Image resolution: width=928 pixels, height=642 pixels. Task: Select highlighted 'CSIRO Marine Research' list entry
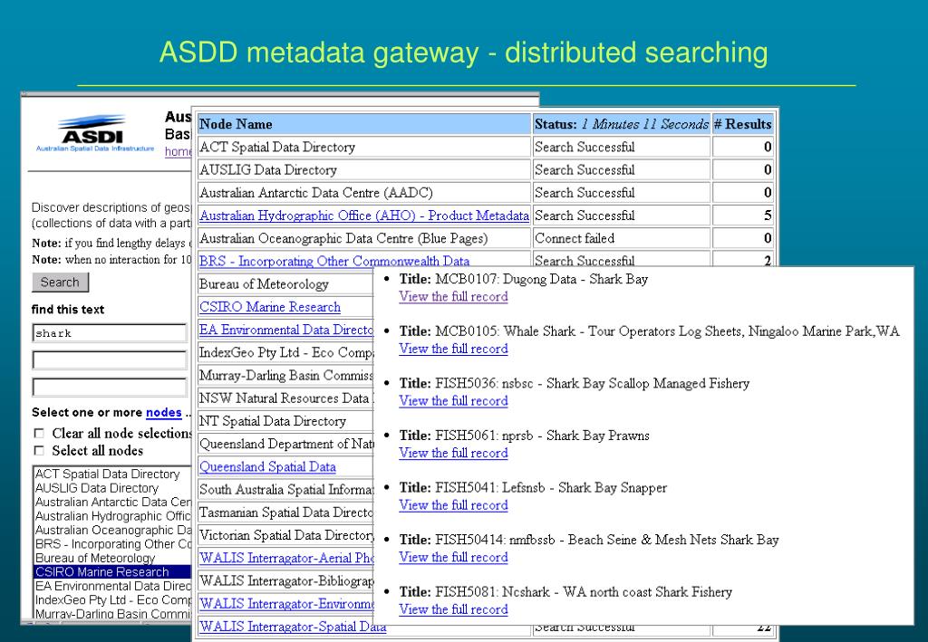[x=112, y=571]
